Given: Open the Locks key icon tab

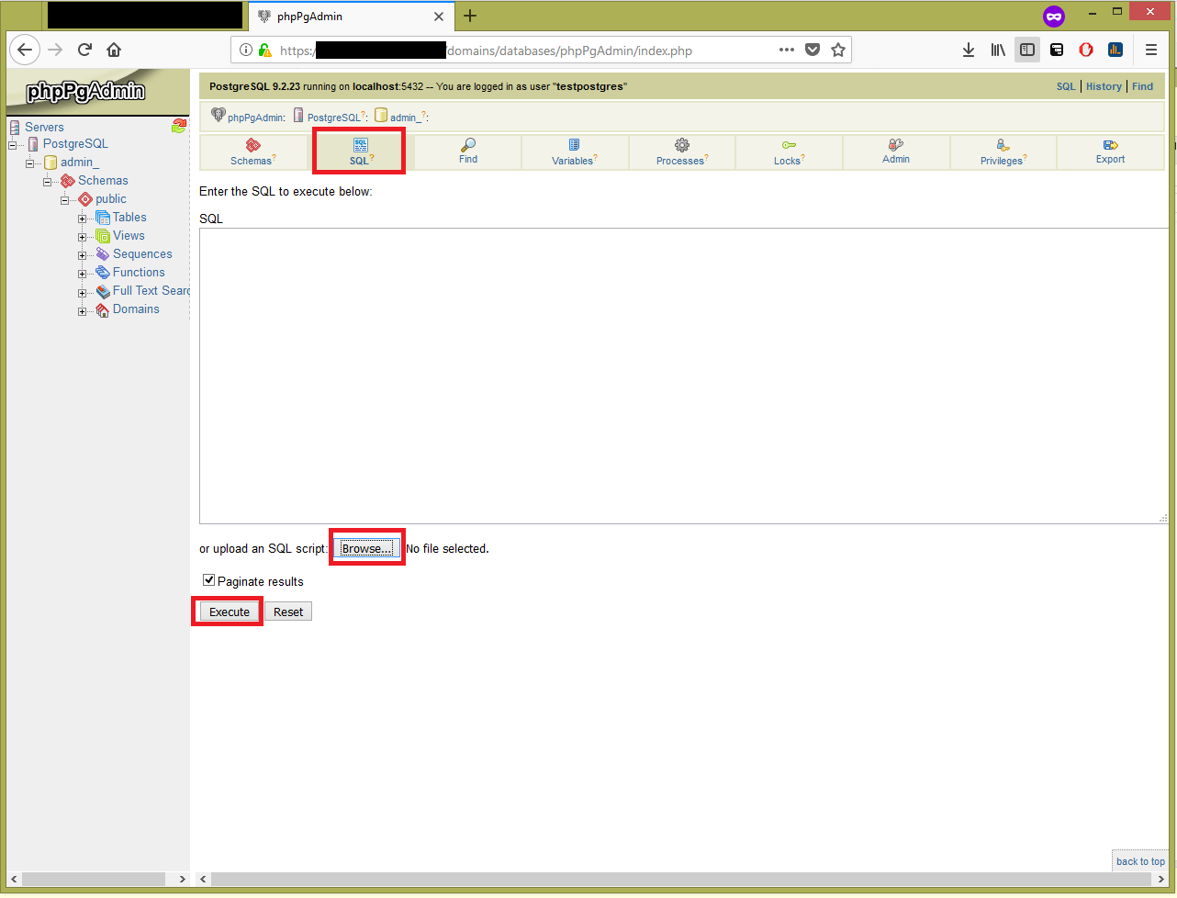Looking at the screenshot, I should (x=789, y=145).
